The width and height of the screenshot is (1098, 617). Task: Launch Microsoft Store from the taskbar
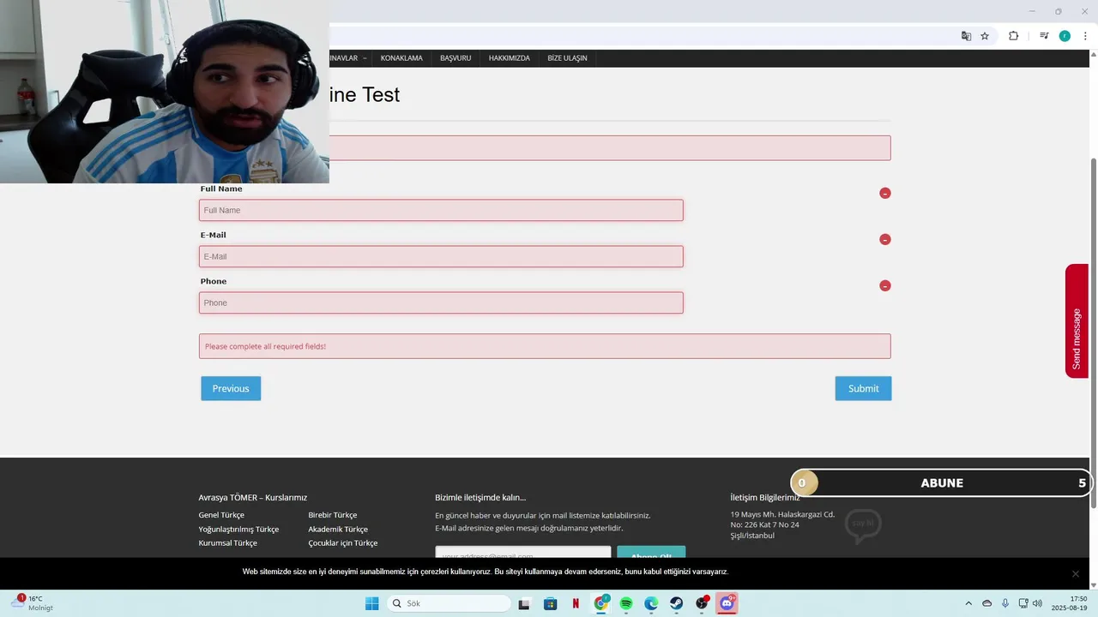point(550,603)
